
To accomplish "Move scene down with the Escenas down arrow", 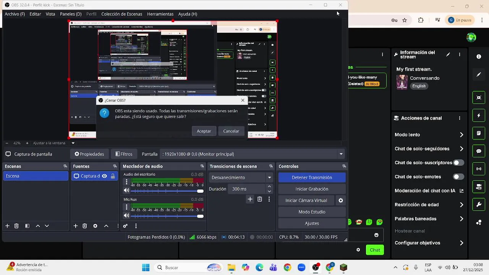I will pyautogui.click(x=47, y=226).
